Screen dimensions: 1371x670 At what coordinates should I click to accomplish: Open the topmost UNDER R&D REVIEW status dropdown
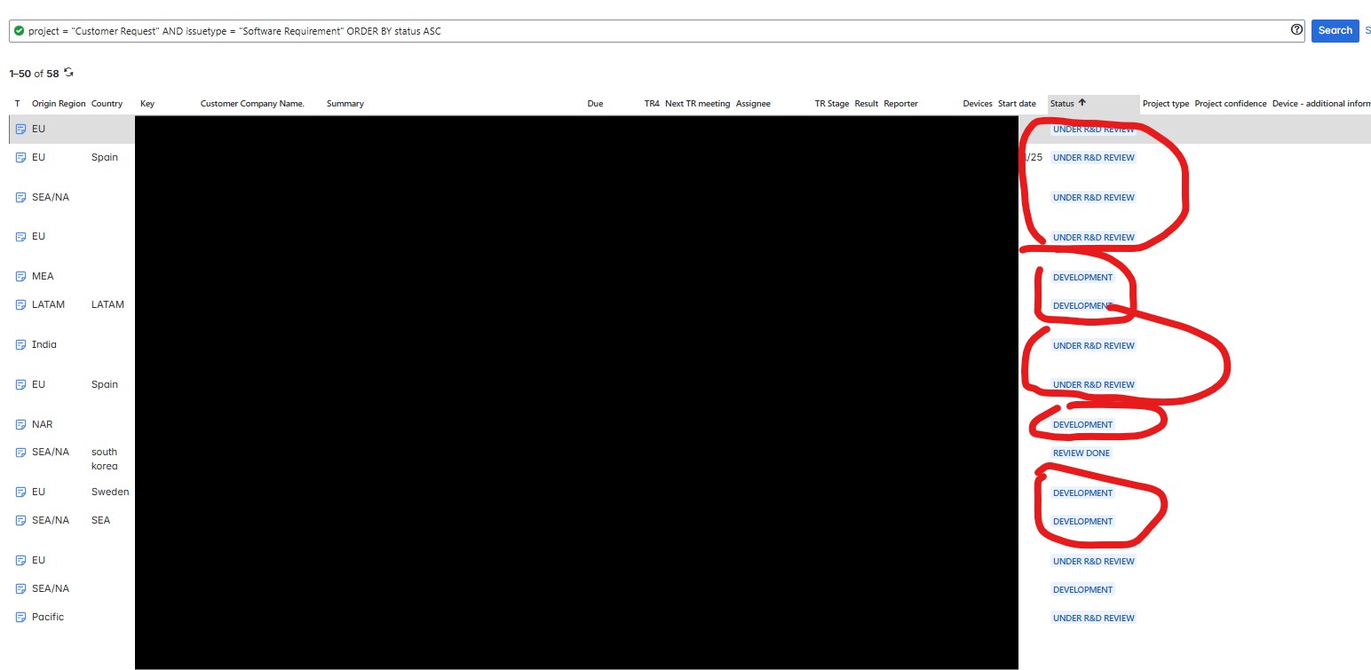pos(1093,129)
